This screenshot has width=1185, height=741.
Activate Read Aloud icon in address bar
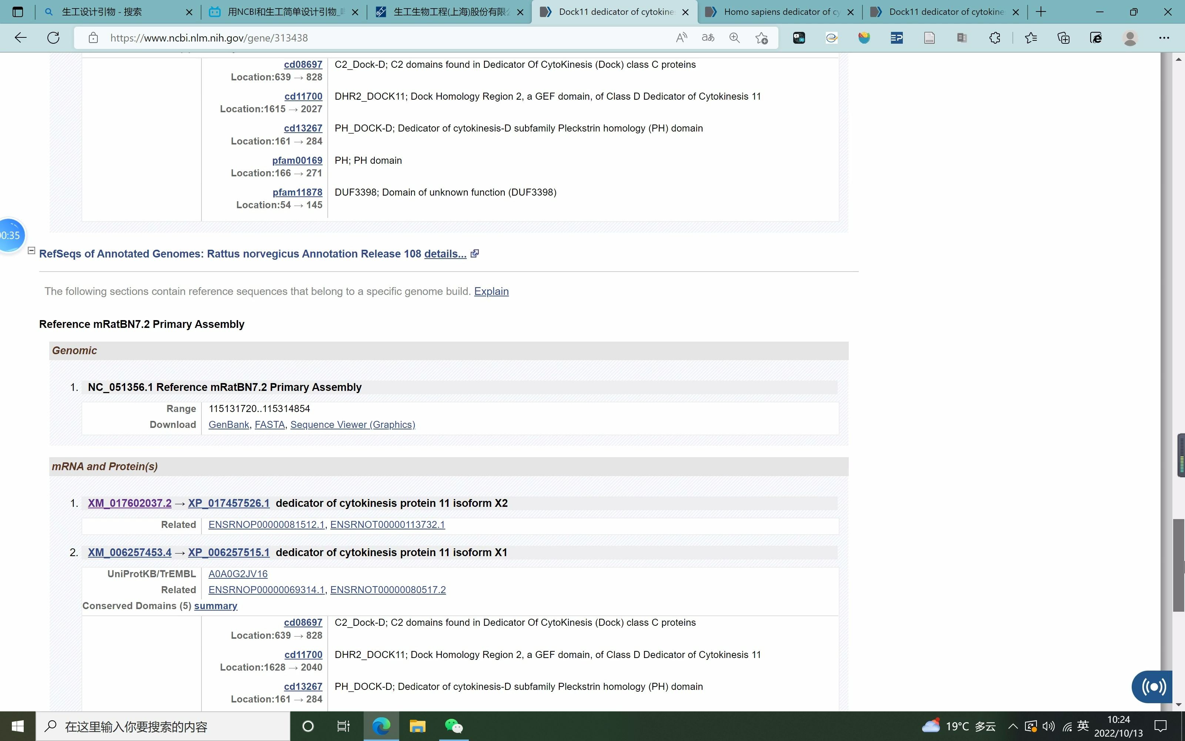(x=681, y=38)
